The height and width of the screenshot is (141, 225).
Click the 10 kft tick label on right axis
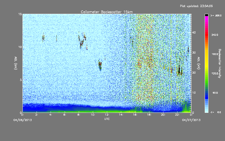tap(194, 92)
